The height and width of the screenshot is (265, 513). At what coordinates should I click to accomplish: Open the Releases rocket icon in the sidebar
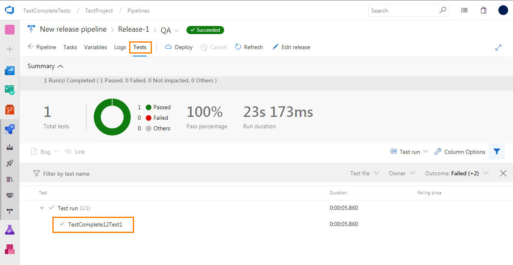click(x=10, y=163)
